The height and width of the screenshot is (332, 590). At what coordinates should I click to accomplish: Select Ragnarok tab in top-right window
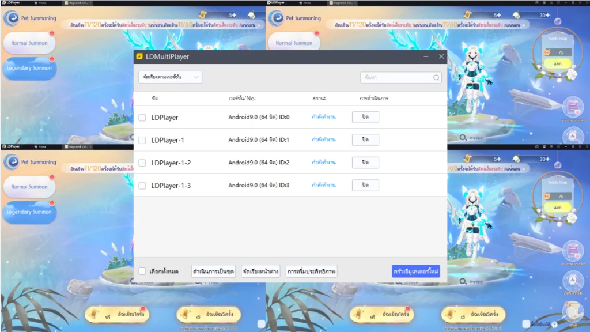(342, 3)
